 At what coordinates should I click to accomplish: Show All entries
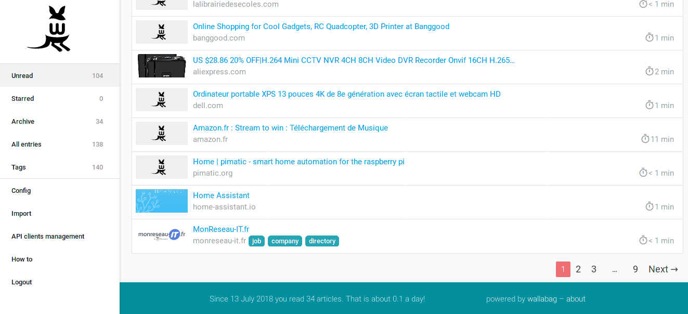[x=60, y=144]
